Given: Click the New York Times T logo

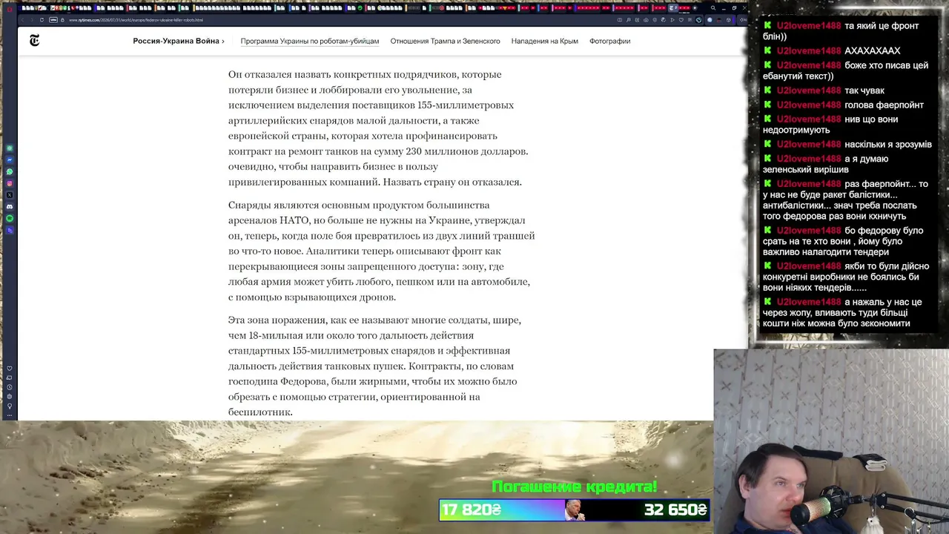Looking at the screenshot, I should click(34, 41).
